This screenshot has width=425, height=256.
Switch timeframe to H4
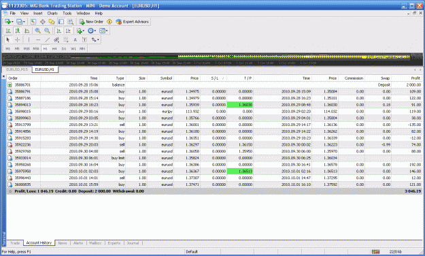(x=54, y=48)
